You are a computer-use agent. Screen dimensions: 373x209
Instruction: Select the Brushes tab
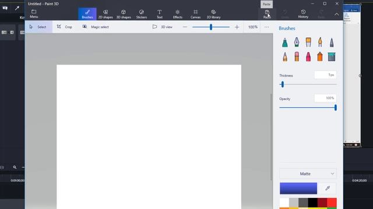[x=87, y=14]
